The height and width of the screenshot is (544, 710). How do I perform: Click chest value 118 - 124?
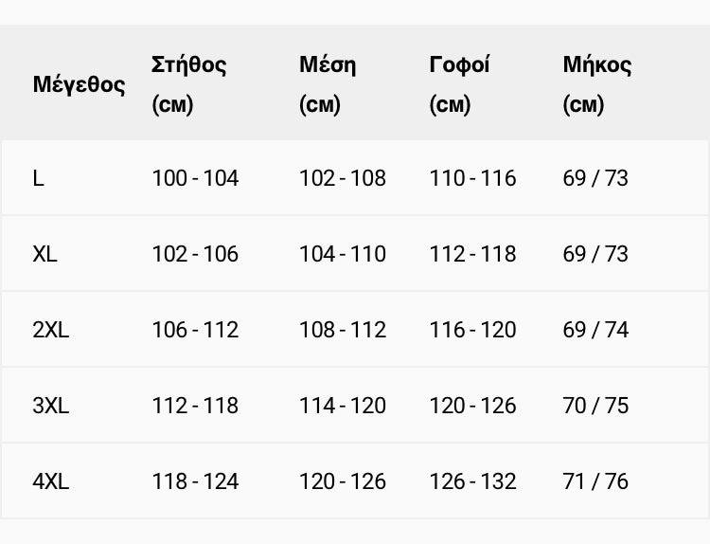[195, 481]
